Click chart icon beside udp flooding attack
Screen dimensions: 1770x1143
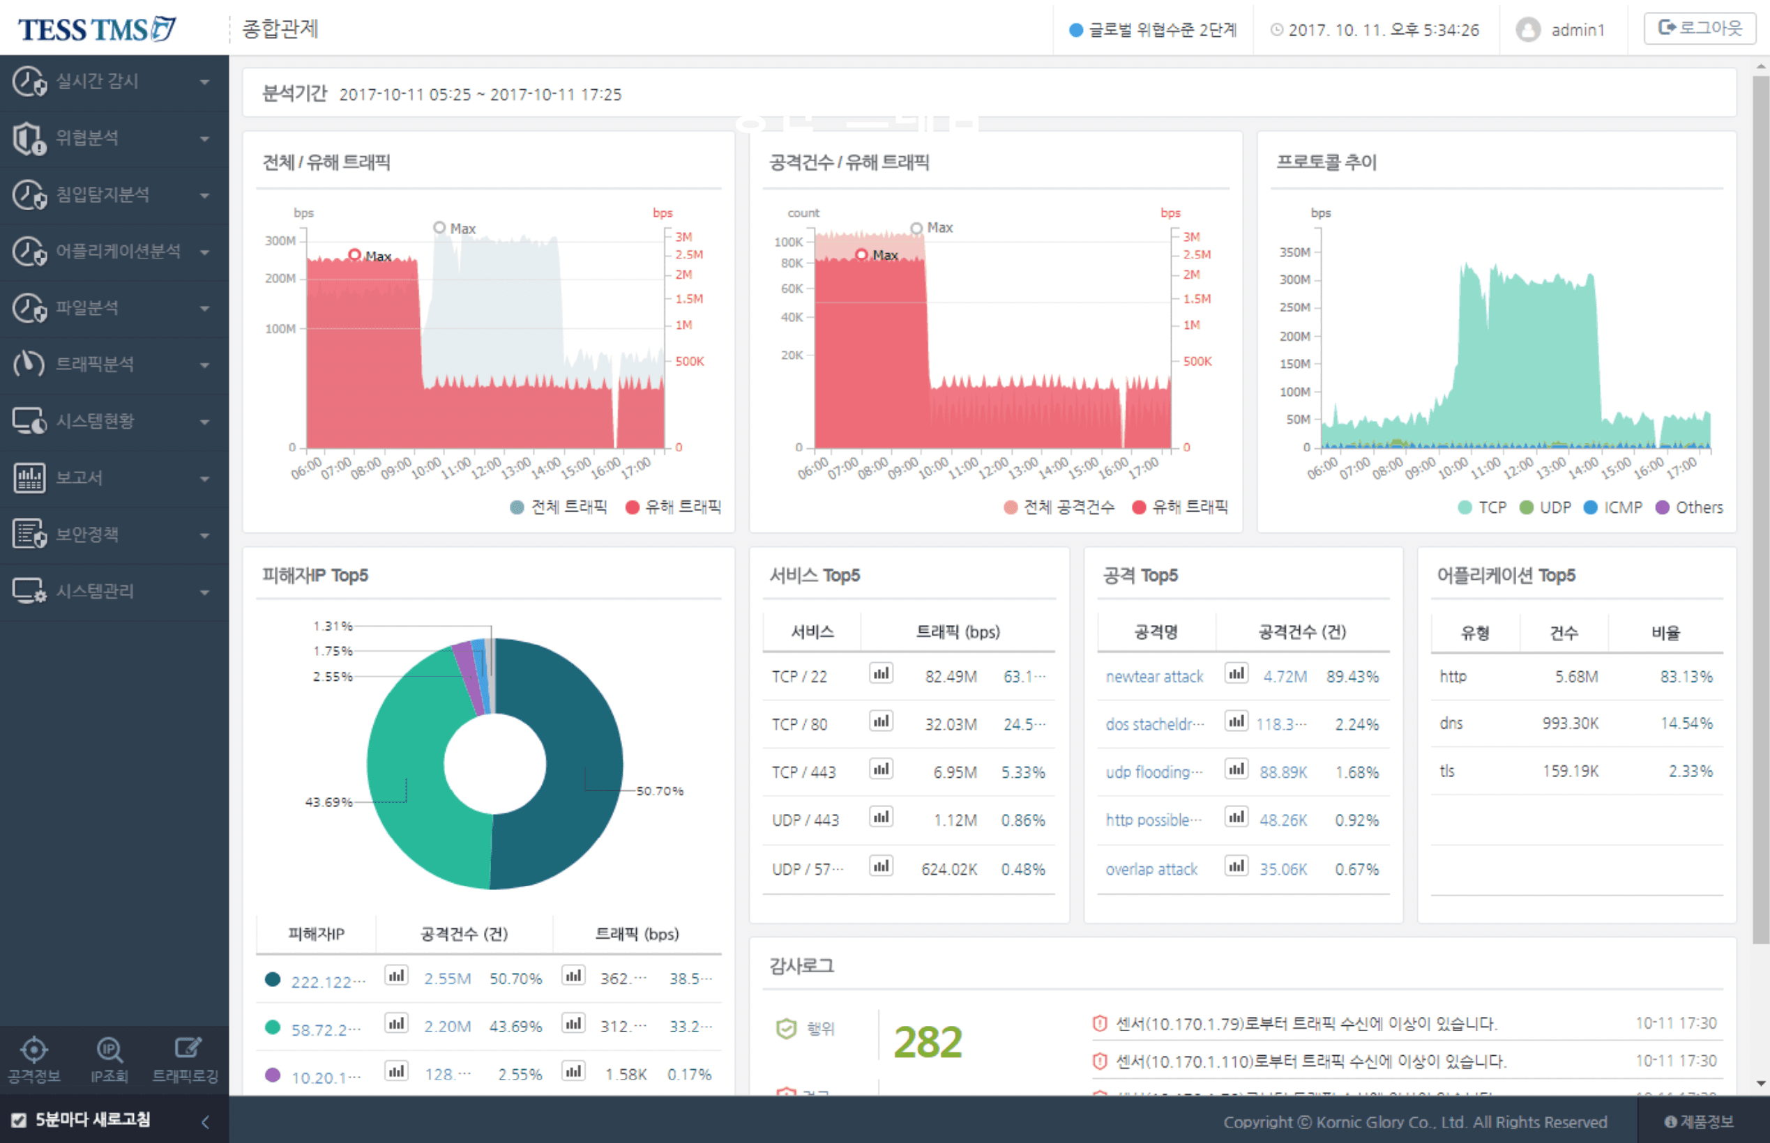pos(1236,769)
